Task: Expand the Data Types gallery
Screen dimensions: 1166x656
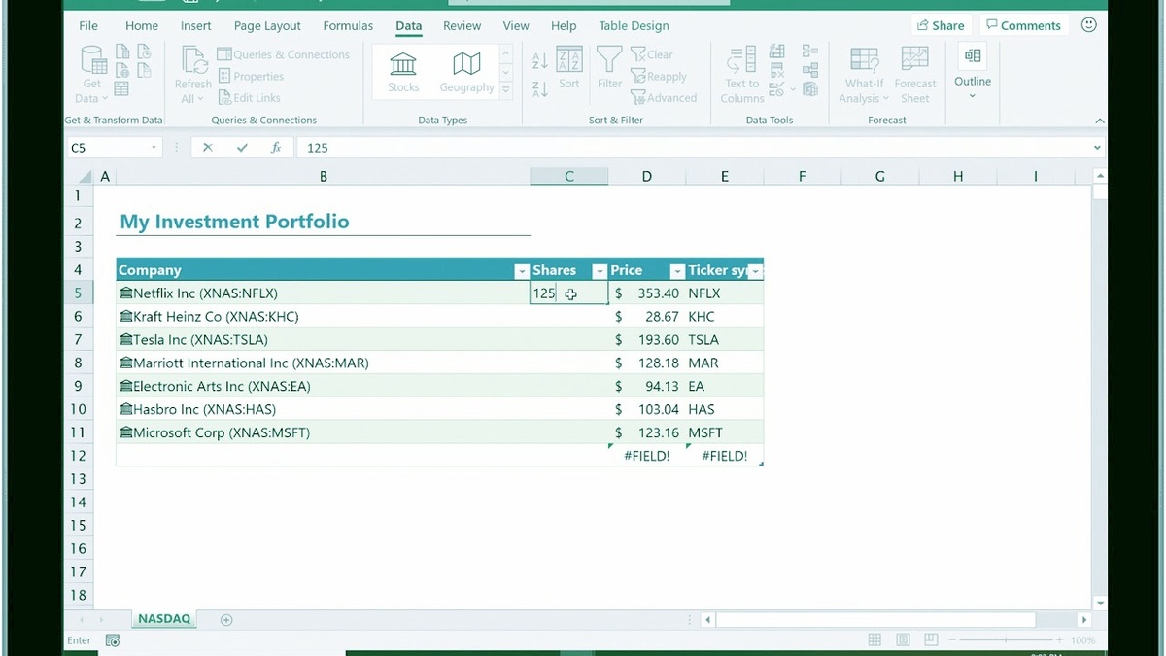Action: pyautogui.click(x=505, y=88)
